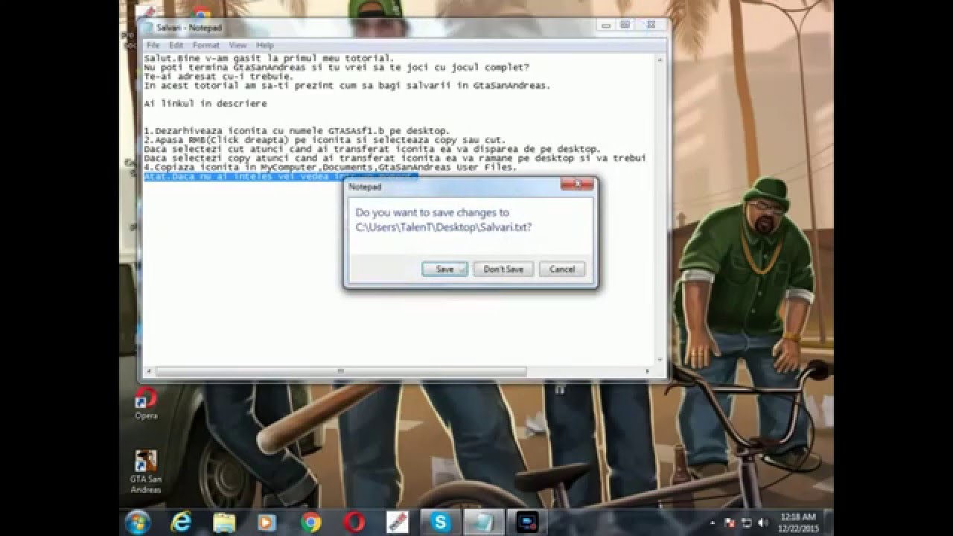Click the scroll-left arrow of Notepad
Viewport: 953px width, 536px height.
click(148, 371)
